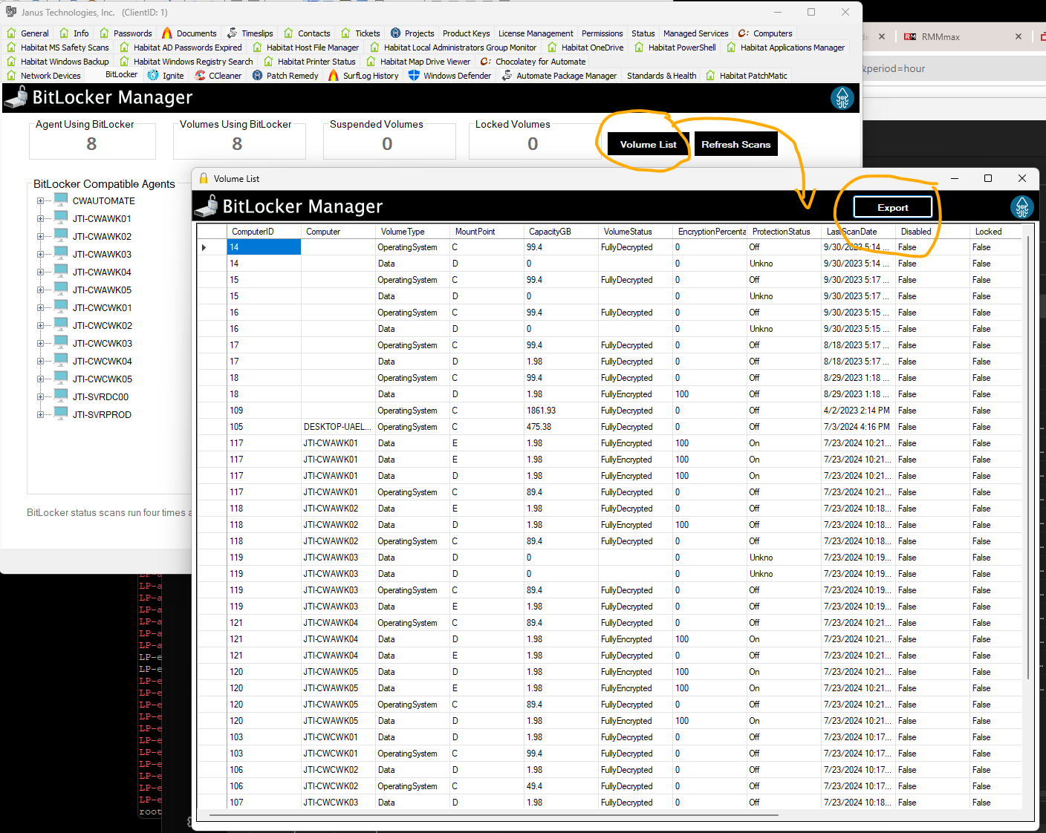The width and height of the screenshot is (1046, 833).
Task: Open Habitat PowerShell
Action: point(675,47)
